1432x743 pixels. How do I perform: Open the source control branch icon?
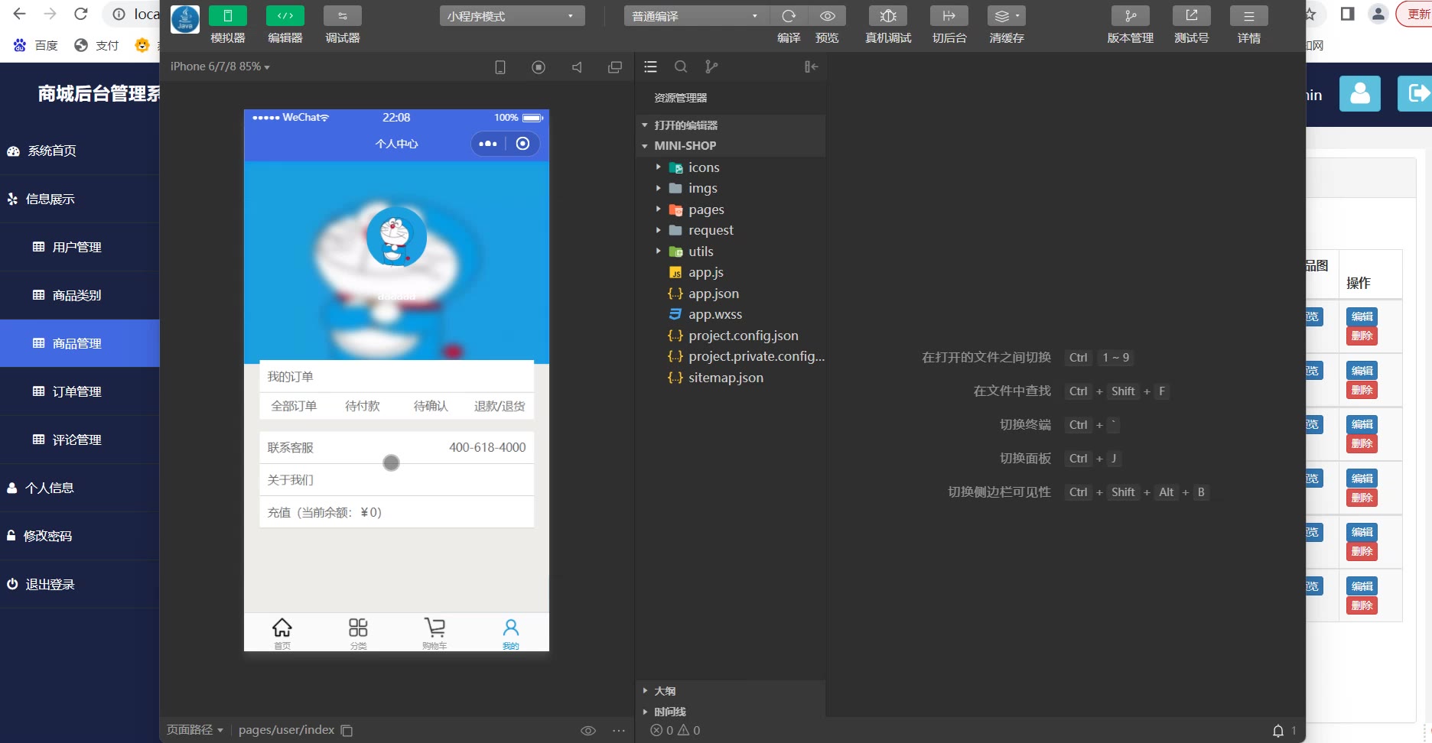tap(711, 67)
